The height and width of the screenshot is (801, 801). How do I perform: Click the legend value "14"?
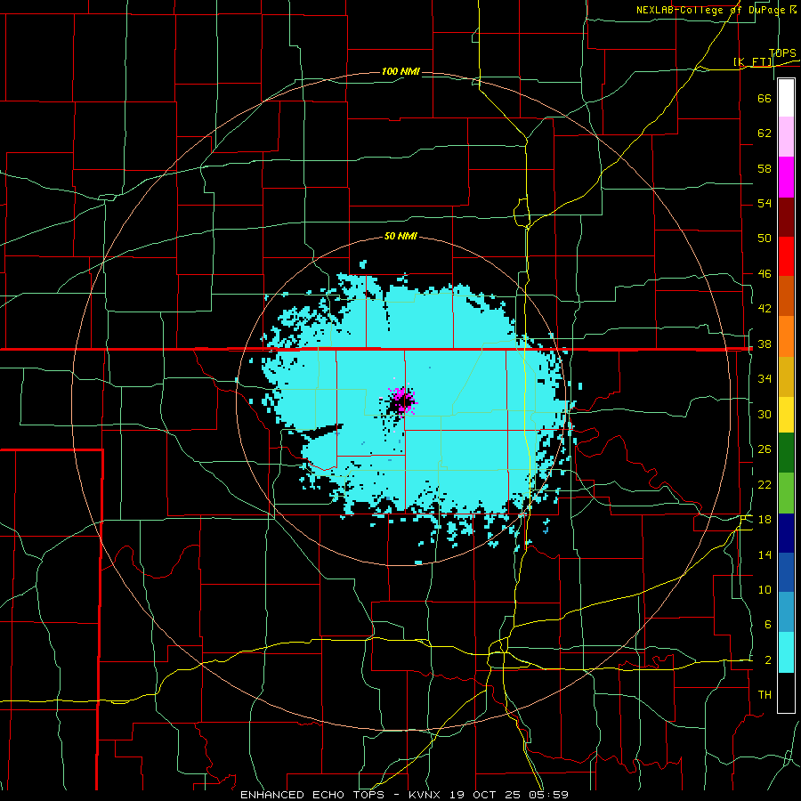[x=765, y=554]
